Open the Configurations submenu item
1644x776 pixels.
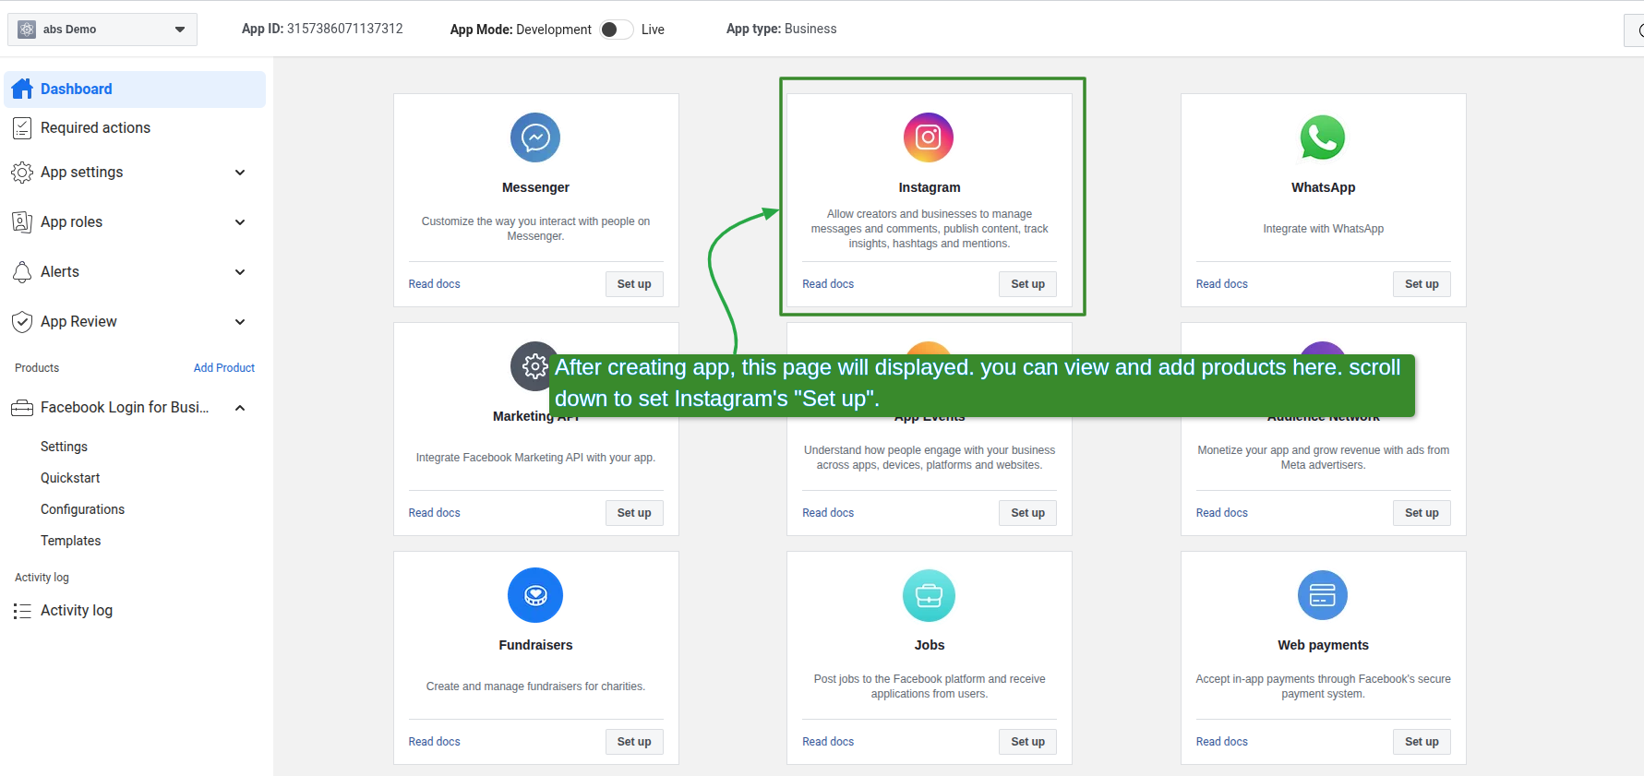click(82, 509)
